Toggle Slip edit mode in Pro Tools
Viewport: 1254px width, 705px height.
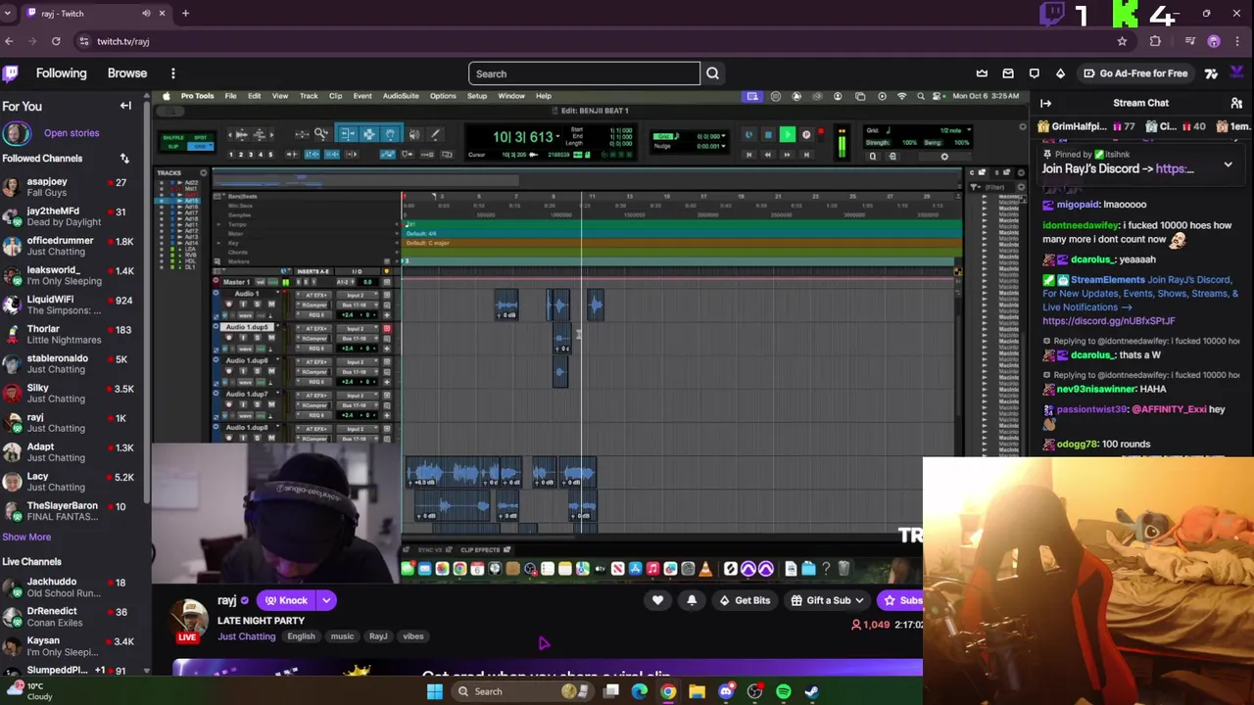172,147
